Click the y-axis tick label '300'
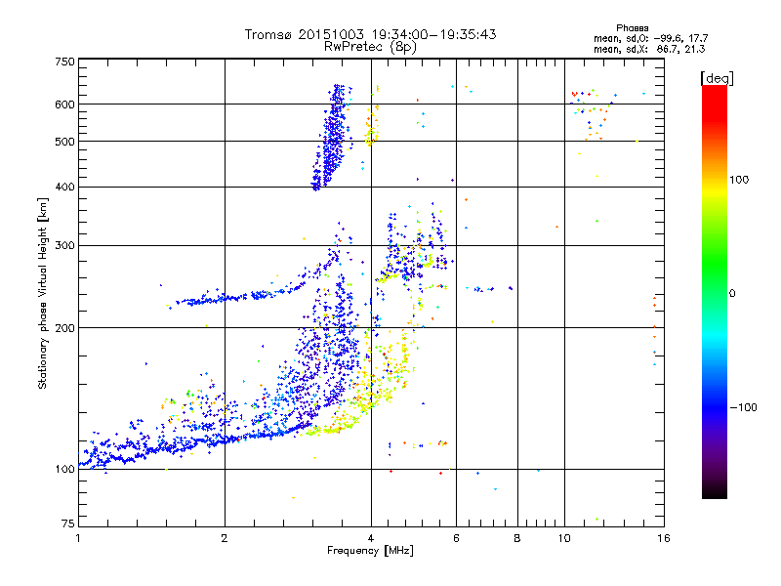This screenshot has height=586, width=781. pyautogui.click(x=64, y=246)
